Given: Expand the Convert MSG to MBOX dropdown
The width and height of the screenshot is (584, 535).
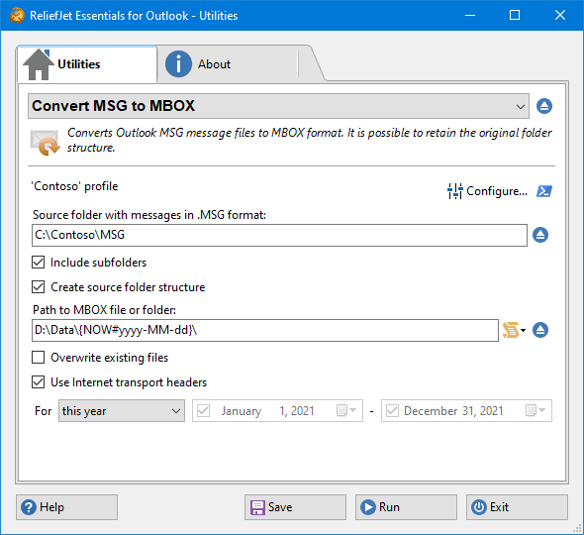Looking at the screenshot, I should (x=278, y=106).
